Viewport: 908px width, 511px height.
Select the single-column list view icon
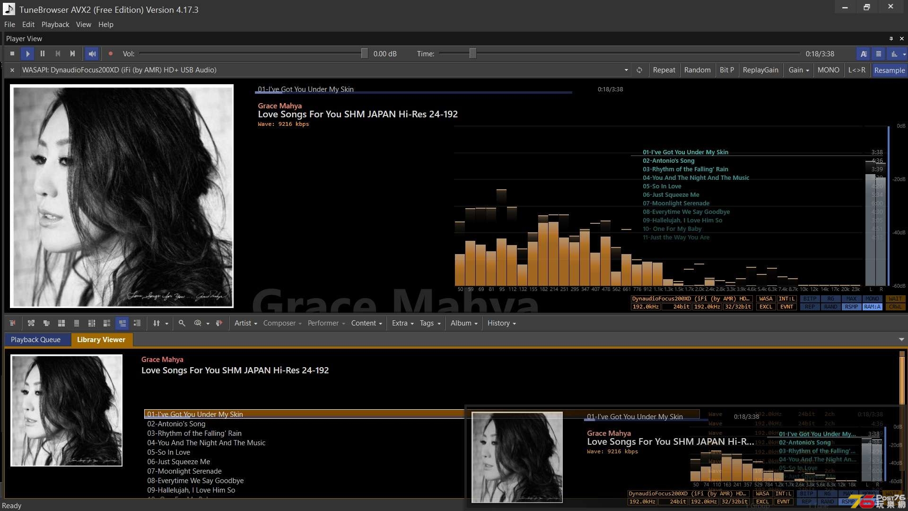click(77, 323)
